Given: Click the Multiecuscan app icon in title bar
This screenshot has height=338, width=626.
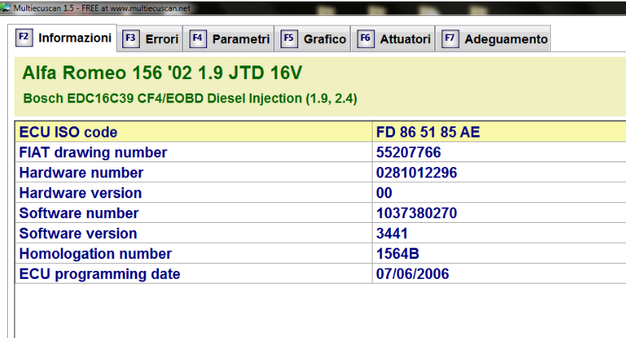Looking at the screenshot, I should [x=6, y=6].
